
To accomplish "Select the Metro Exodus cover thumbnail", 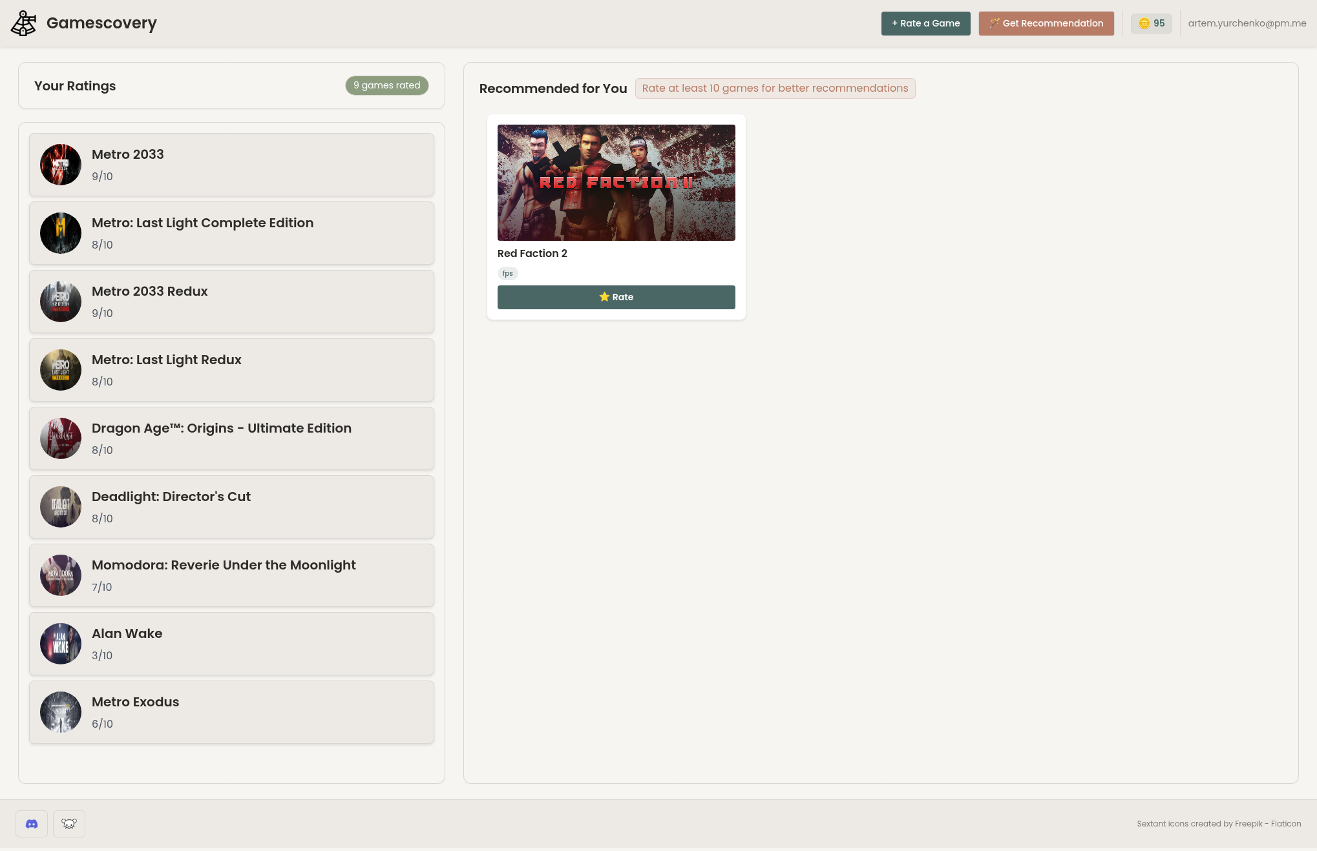I will pyautogui.click(x=61, y=712).
